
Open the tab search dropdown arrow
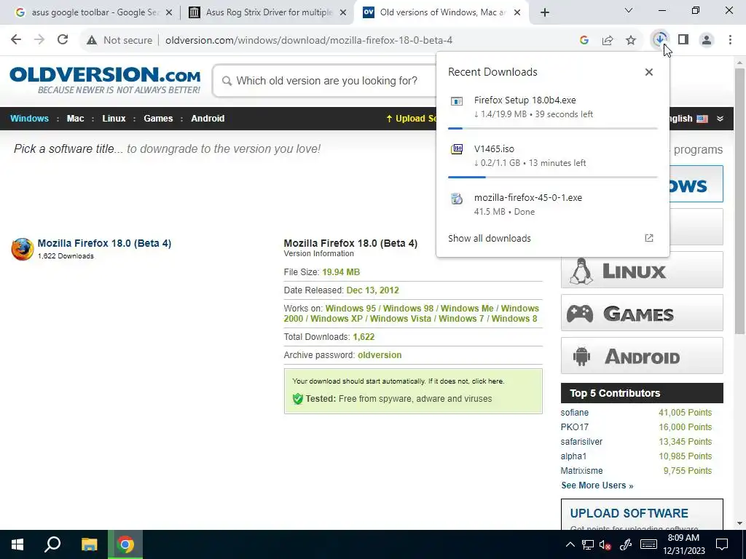[x=629, y=10]
